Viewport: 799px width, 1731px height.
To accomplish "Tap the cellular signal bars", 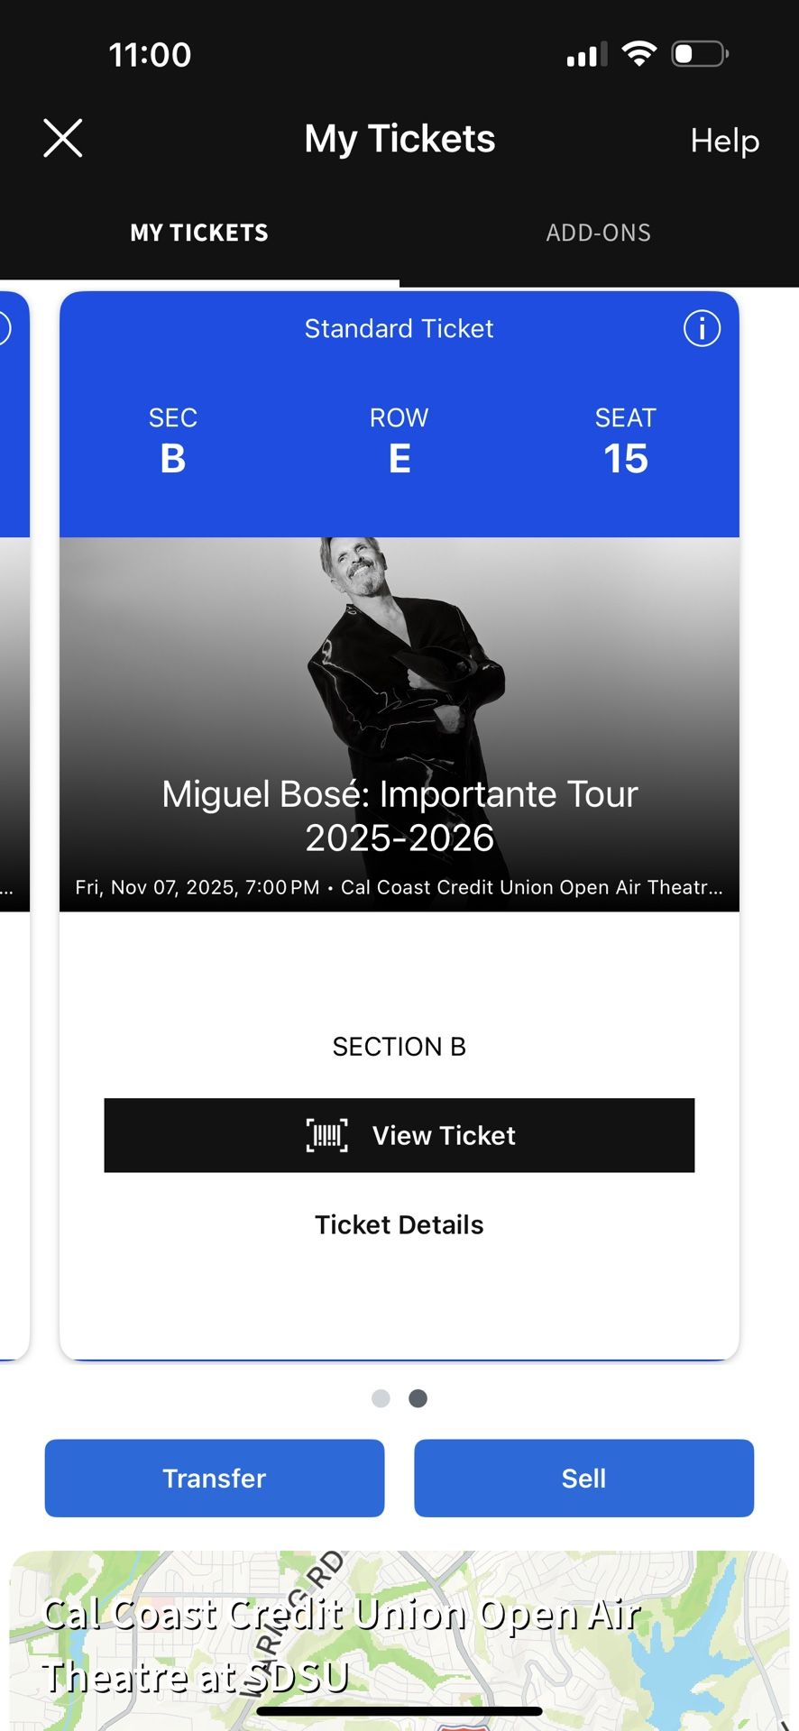I will [x=586, y=56].
